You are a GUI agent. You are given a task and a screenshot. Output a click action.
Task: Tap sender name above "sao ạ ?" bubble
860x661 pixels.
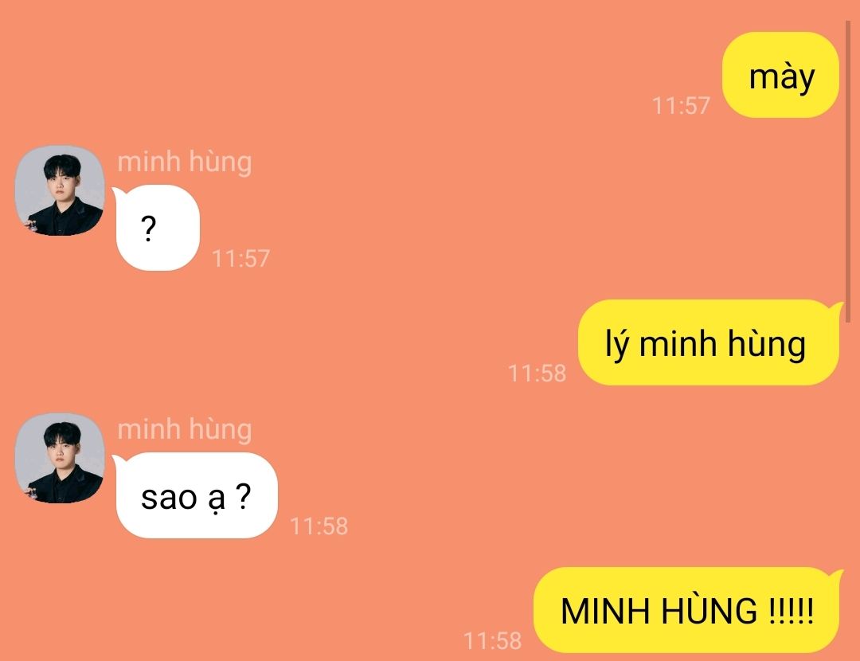coord(184,429)
